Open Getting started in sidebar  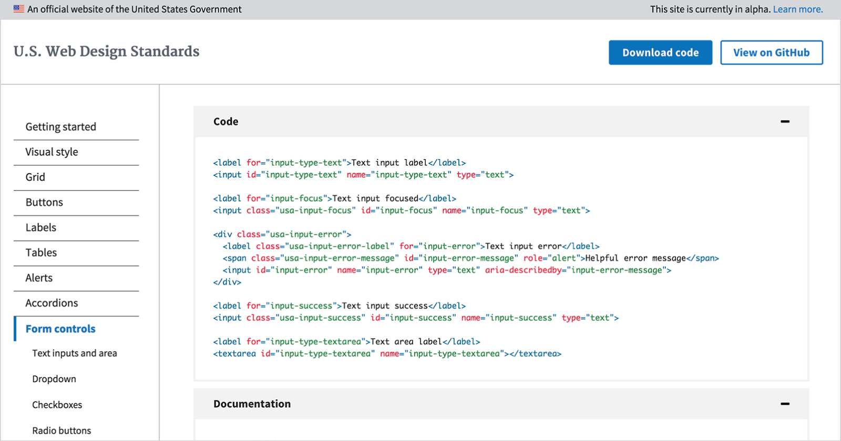tap(61, 127)
